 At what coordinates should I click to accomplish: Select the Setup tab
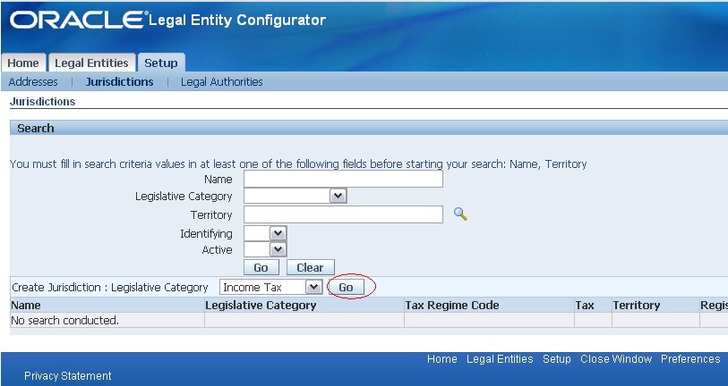point(160,63)
